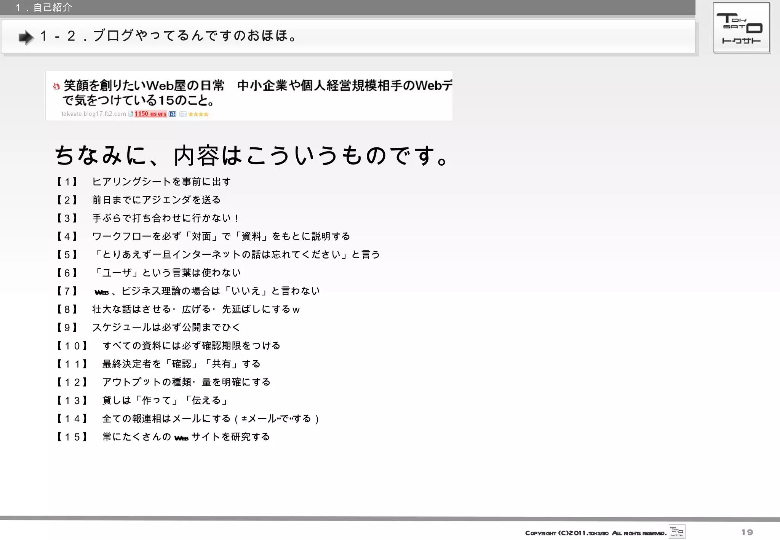Click the page number 19
The height and width of the screenshot is (540, 780).
(747, 532)
